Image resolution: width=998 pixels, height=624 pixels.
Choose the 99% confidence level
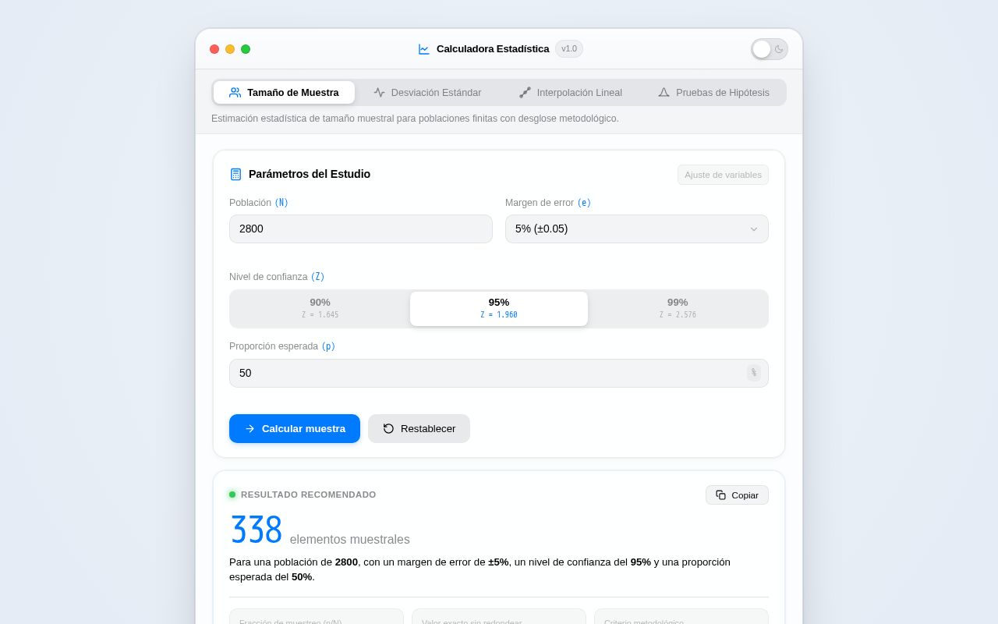[x=678, y=309]
